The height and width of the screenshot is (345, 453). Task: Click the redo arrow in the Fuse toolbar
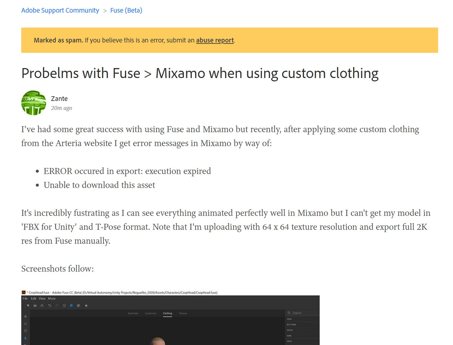pos(57,305)
